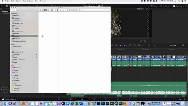Toggle the Метаданные panel in Resolve
Screen dimensions: 188x106
[x=165, y=6]
